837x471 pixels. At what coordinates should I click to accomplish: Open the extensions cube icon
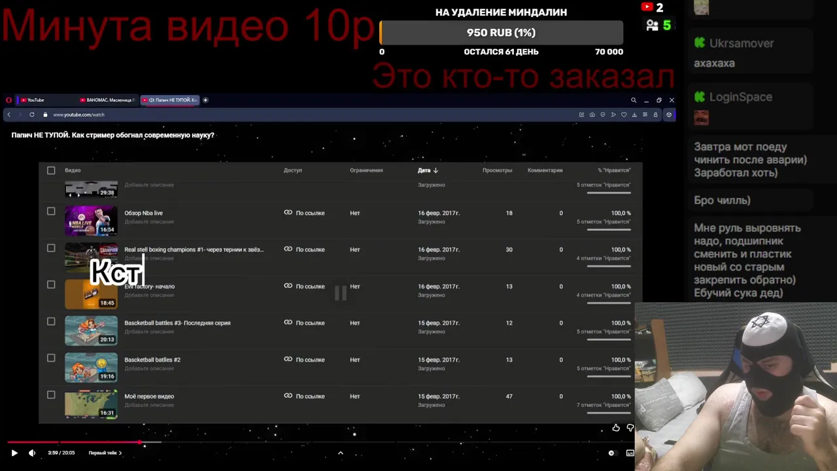pos(668,114)
